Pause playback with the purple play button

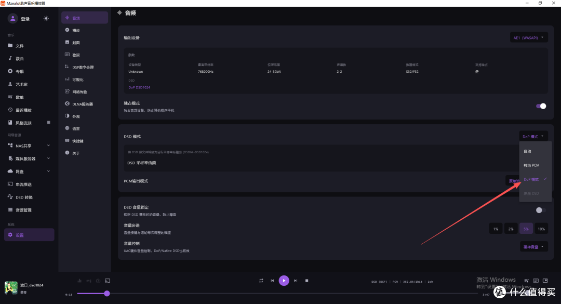284,281
